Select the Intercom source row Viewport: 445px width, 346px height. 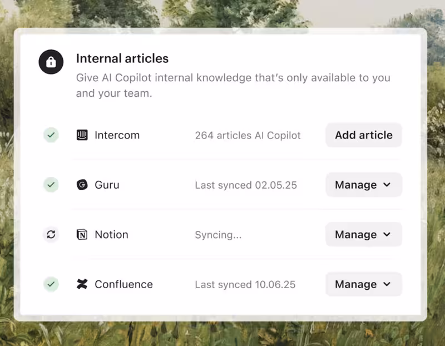[117, 135]
